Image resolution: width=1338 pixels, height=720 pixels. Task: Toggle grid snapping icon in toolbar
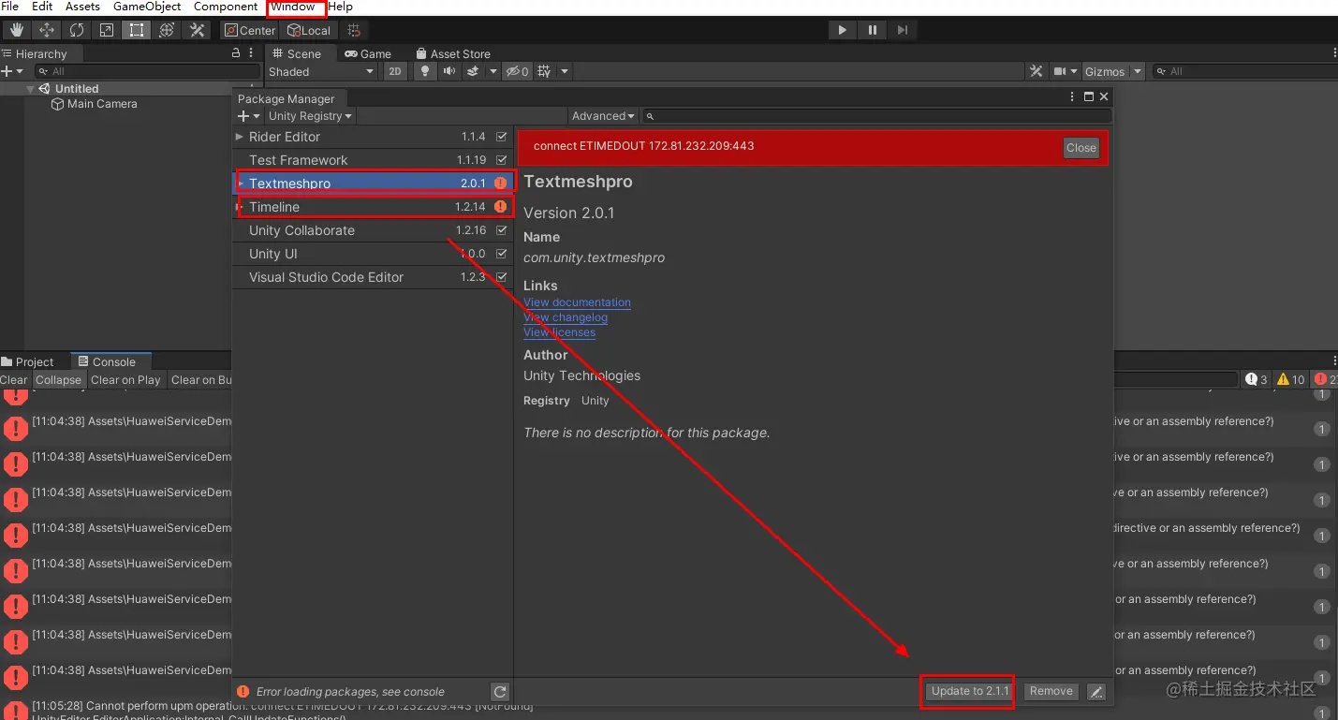(354, 30)
